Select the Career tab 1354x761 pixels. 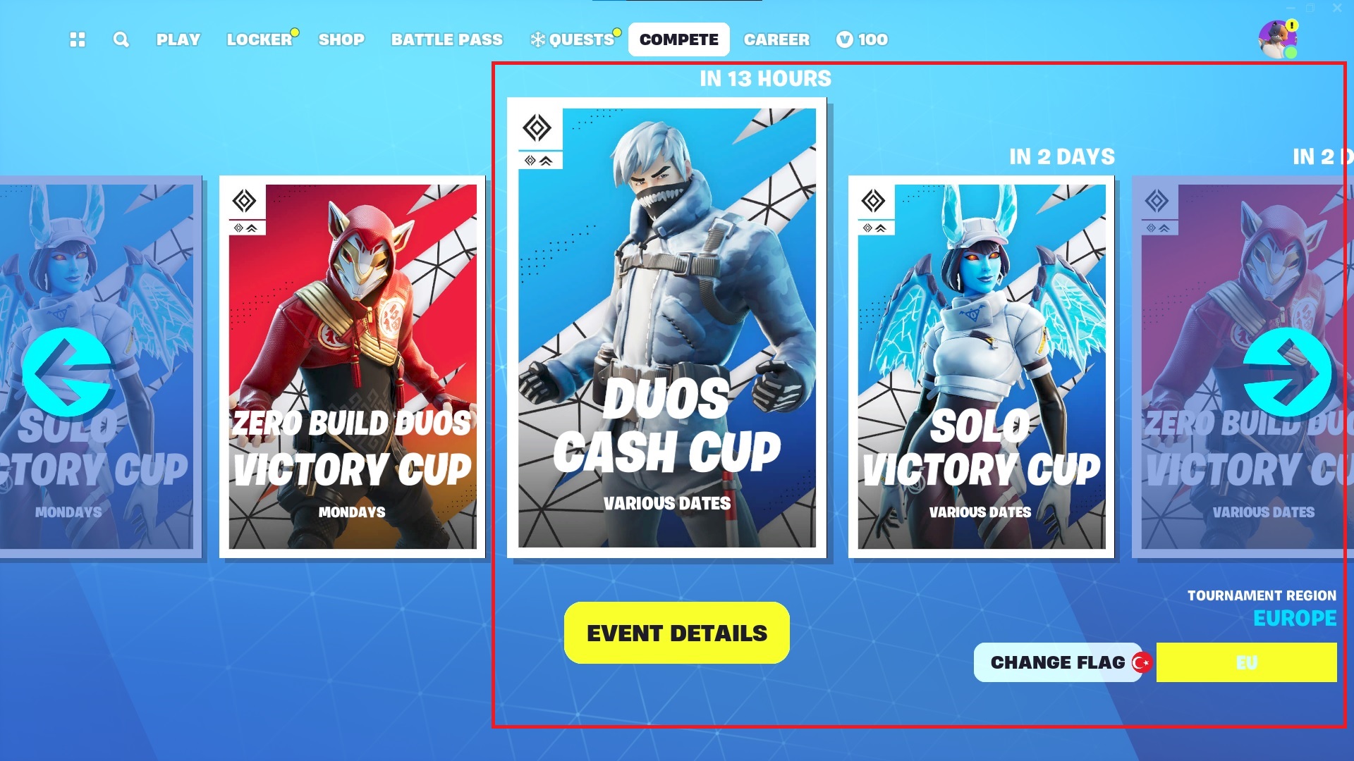click(776, 39)
